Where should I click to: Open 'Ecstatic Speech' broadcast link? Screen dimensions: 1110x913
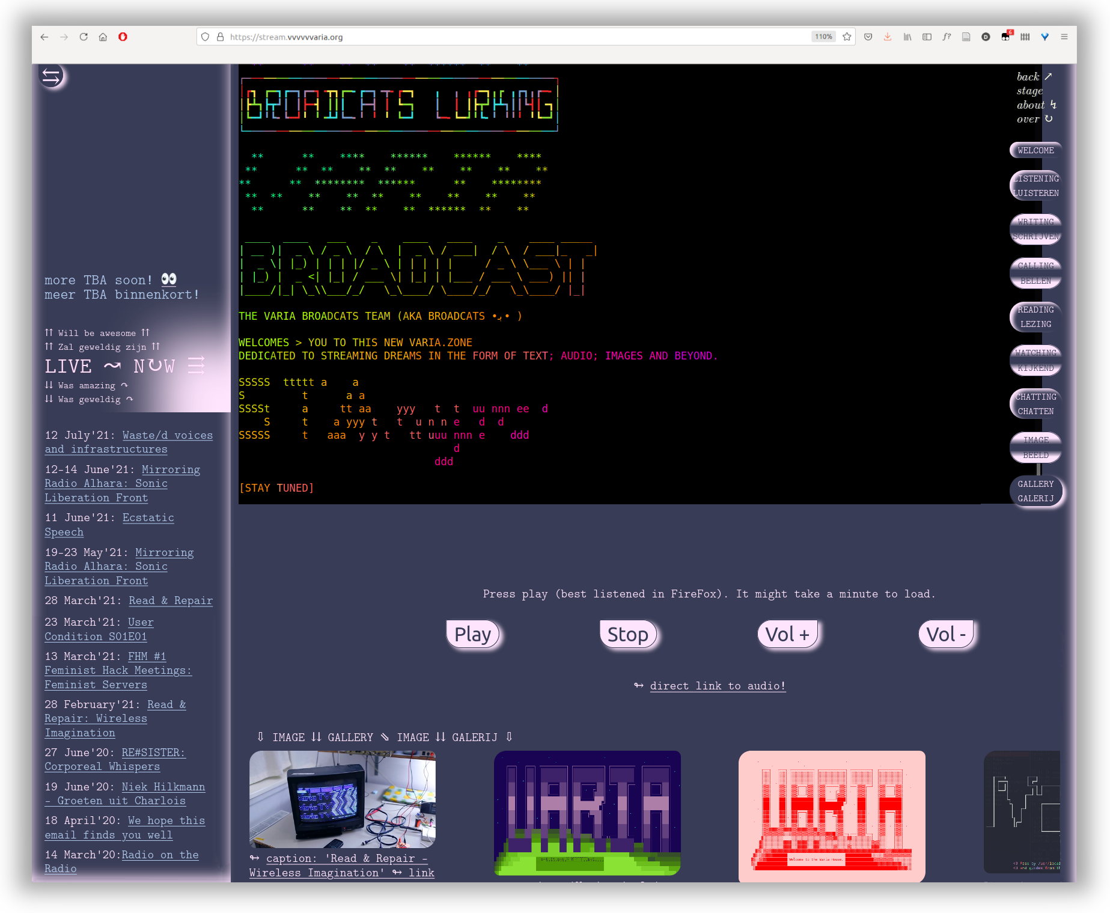tap(109, 525)
